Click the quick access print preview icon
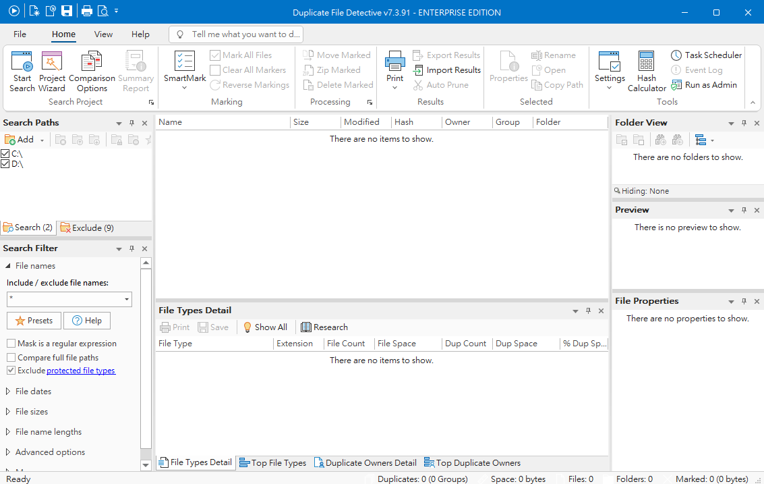 (102, 11)
